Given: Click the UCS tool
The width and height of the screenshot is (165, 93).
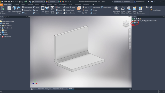Looking at the screenshot, I should coord(85,13).
